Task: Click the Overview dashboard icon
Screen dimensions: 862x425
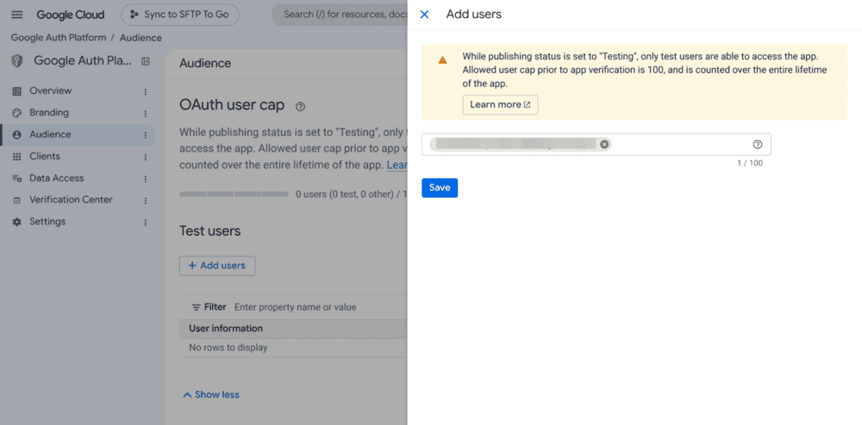Action: (x=17, y=91)
